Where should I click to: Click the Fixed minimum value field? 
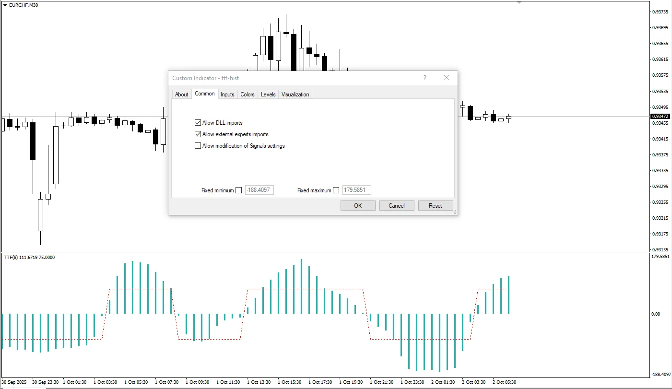point(259,190)
